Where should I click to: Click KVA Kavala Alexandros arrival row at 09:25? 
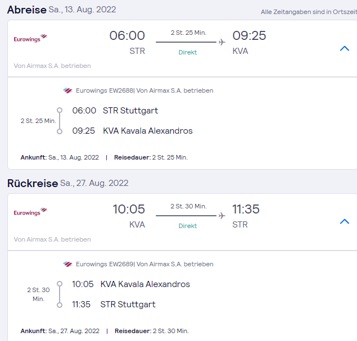(132, 131)
